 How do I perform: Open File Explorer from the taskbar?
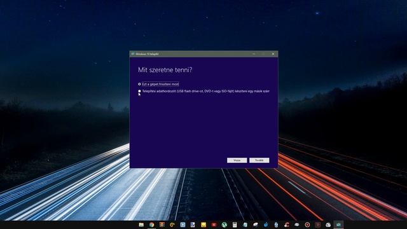141,225
